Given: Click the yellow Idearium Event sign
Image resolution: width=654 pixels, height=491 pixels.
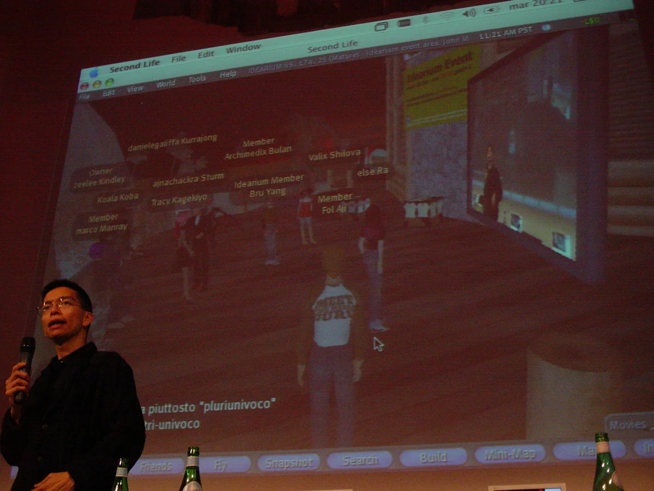Looking at the screenshot, I should point(442,87).
